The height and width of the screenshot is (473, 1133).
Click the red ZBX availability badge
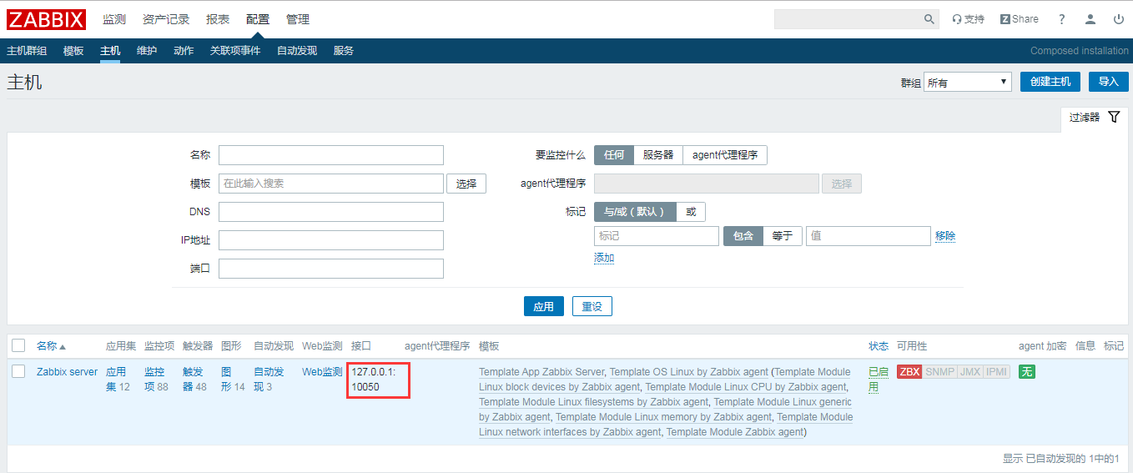909,372
